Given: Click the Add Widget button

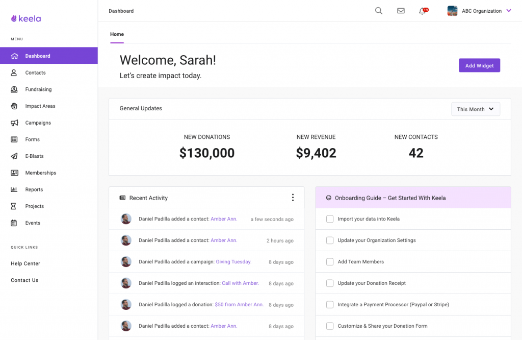Looking at the screenshot, I should 479,65.
